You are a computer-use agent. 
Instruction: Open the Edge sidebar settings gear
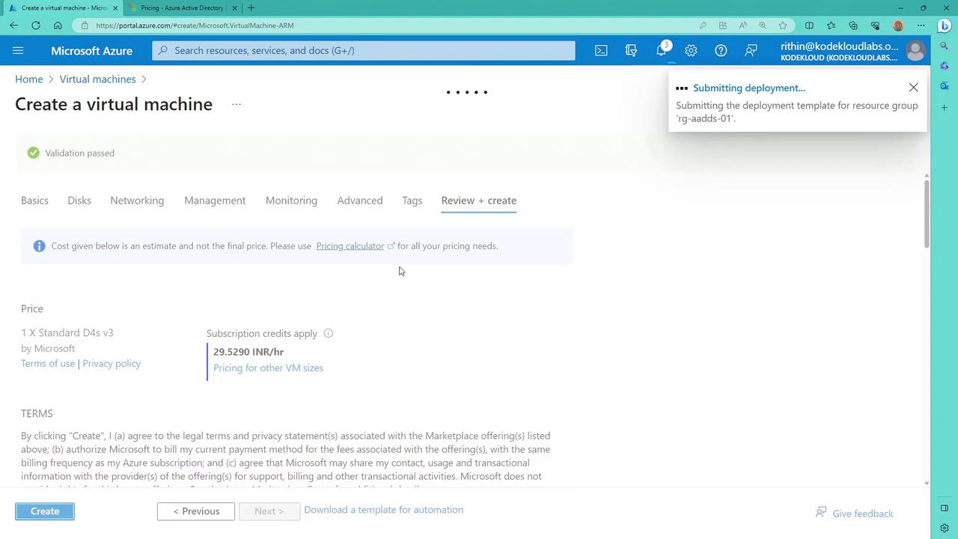click(x=945, y=528)
